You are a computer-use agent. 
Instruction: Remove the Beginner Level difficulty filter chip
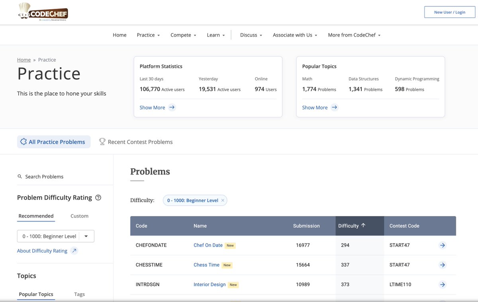223,201
